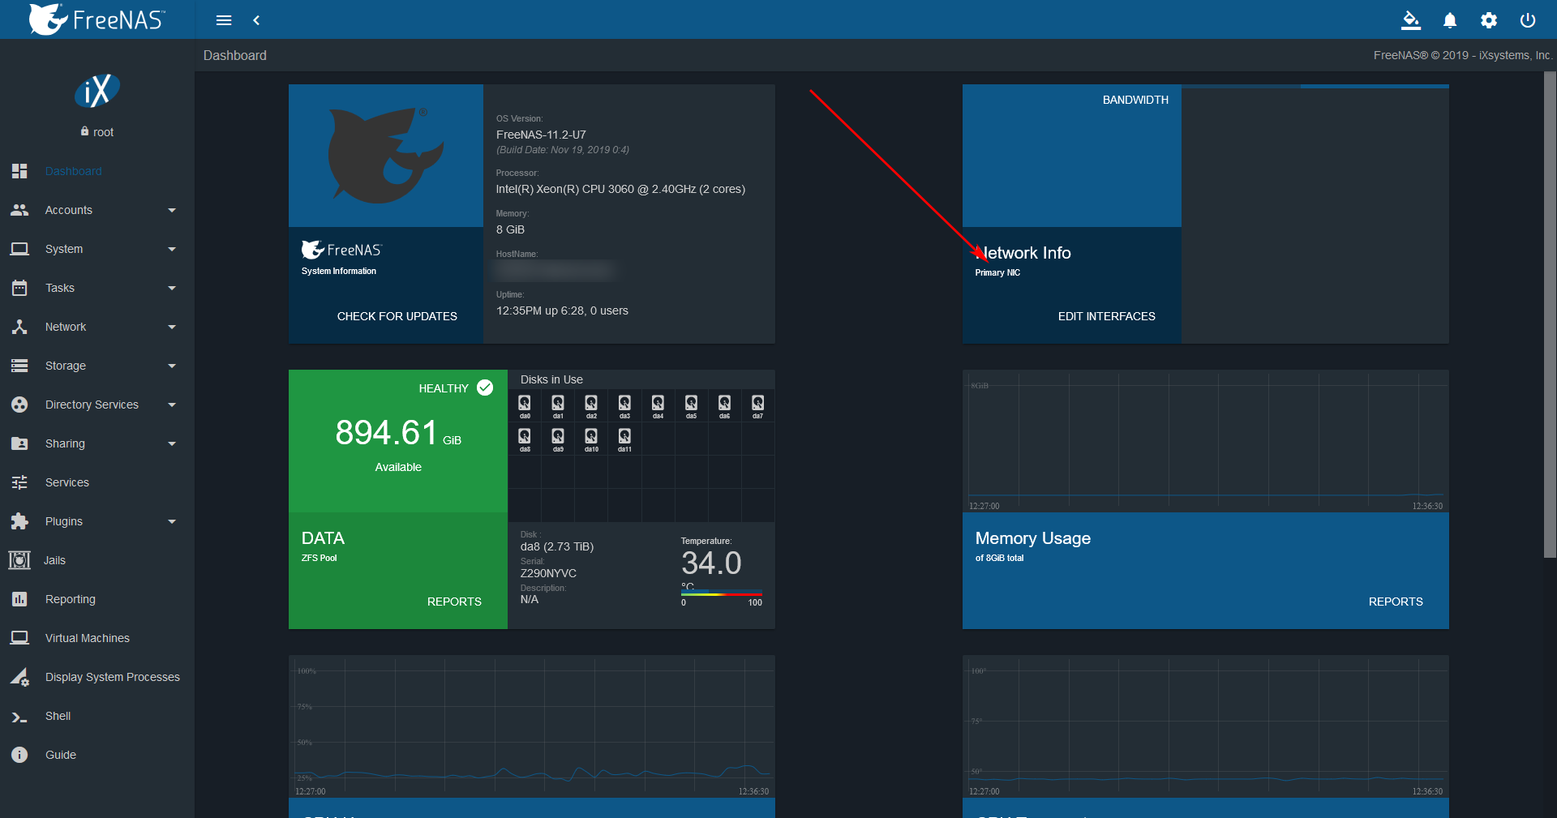
Task: Expand the Network menu arrow
Action: tap(172, 328)
